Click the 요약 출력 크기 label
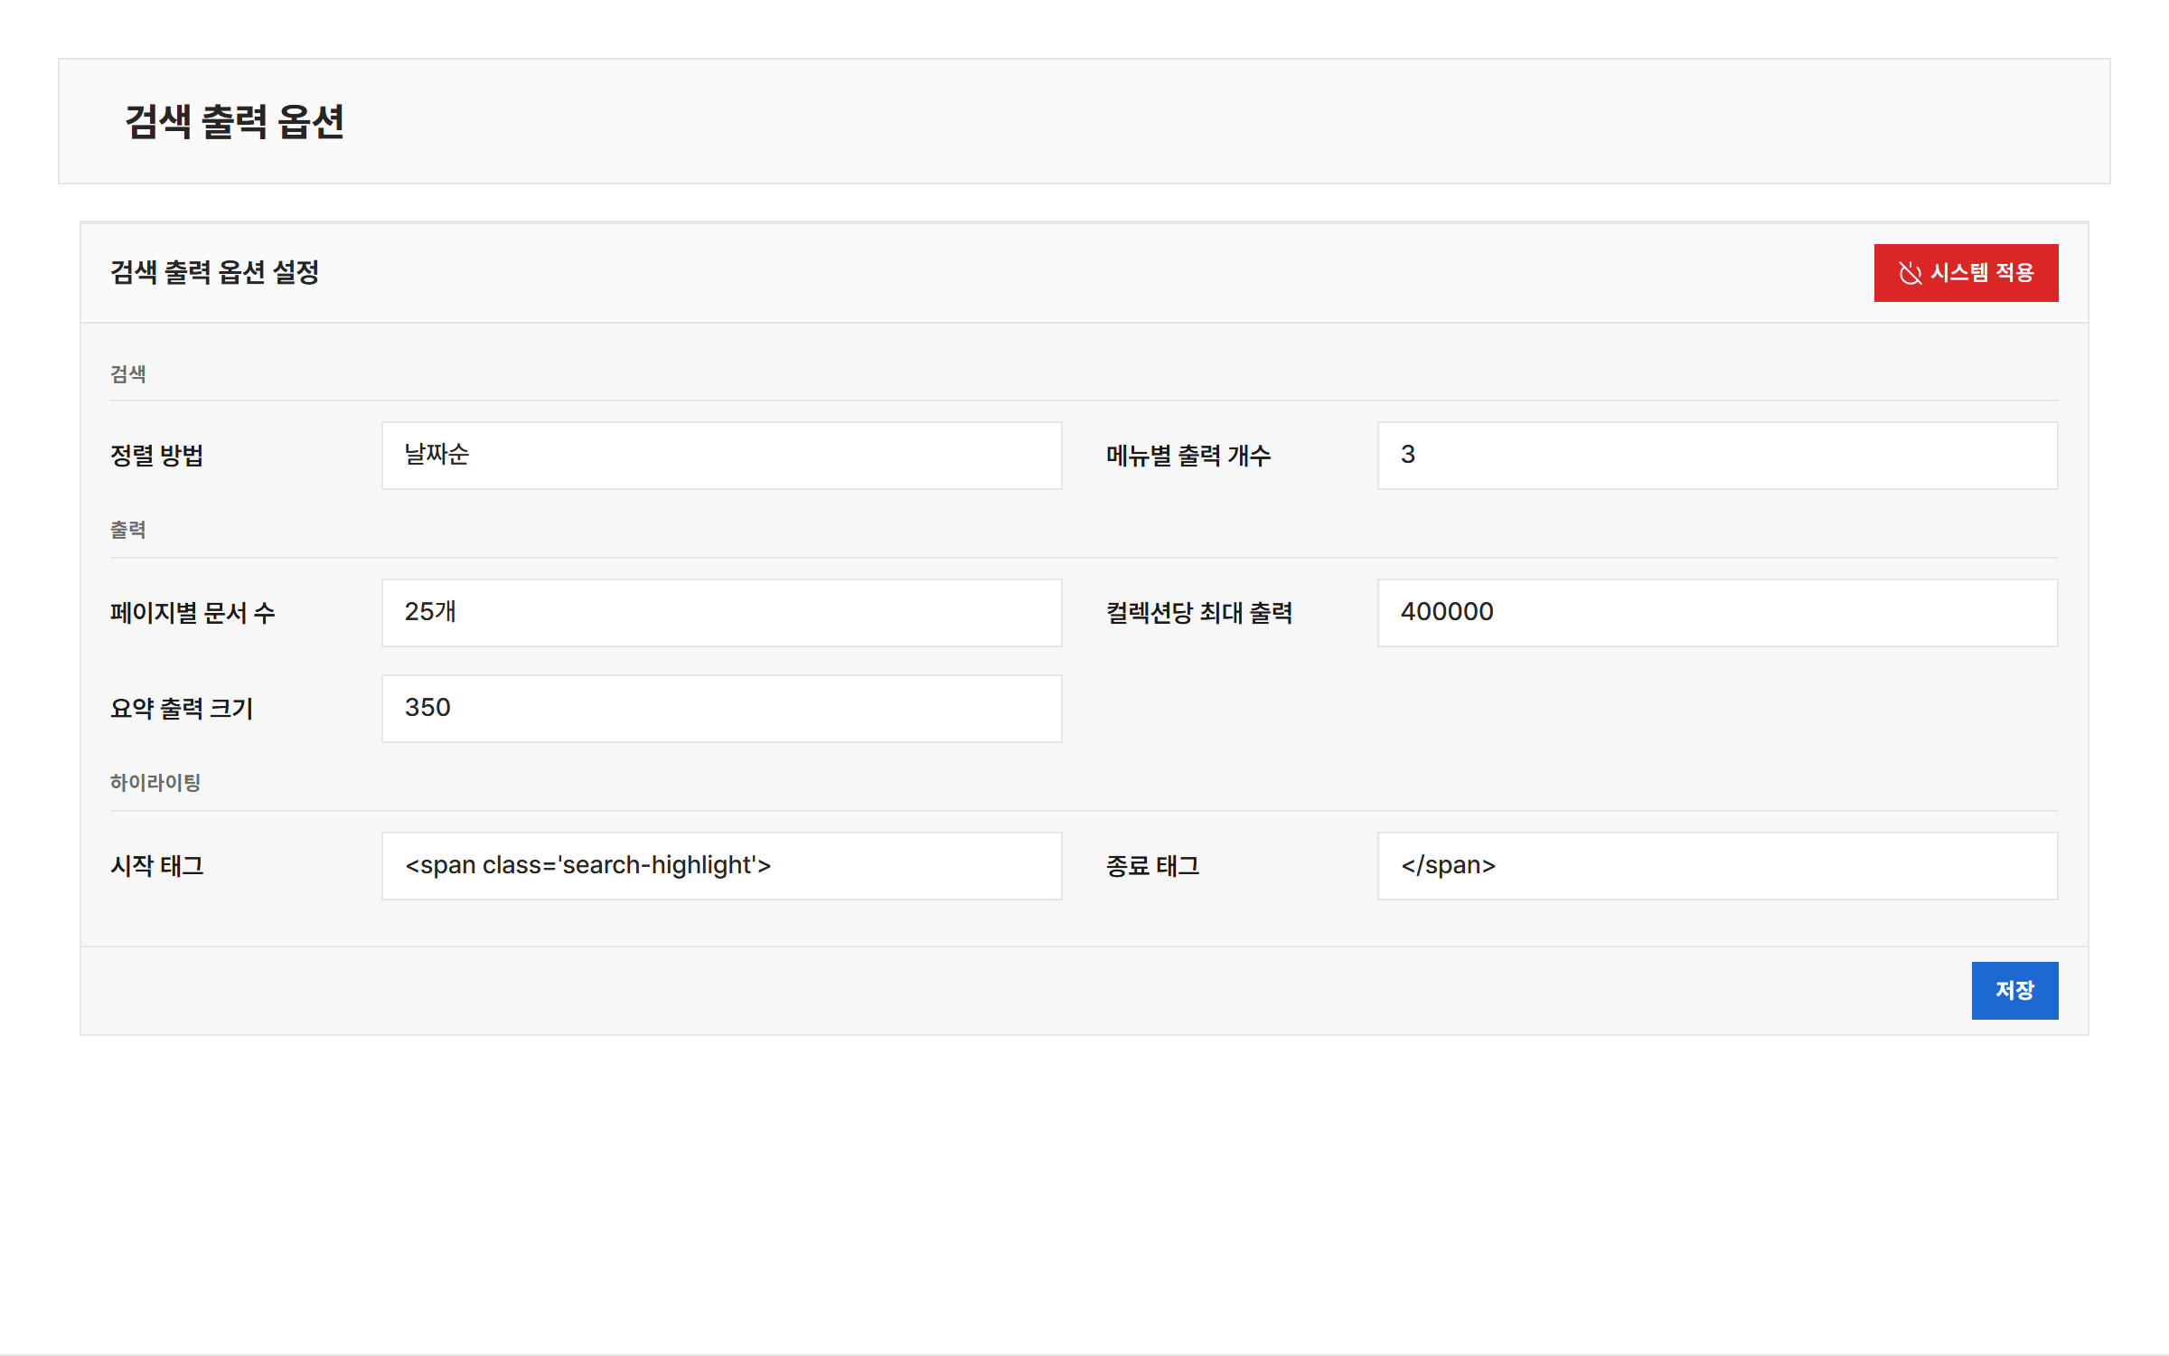 click(x=182, y=709)
